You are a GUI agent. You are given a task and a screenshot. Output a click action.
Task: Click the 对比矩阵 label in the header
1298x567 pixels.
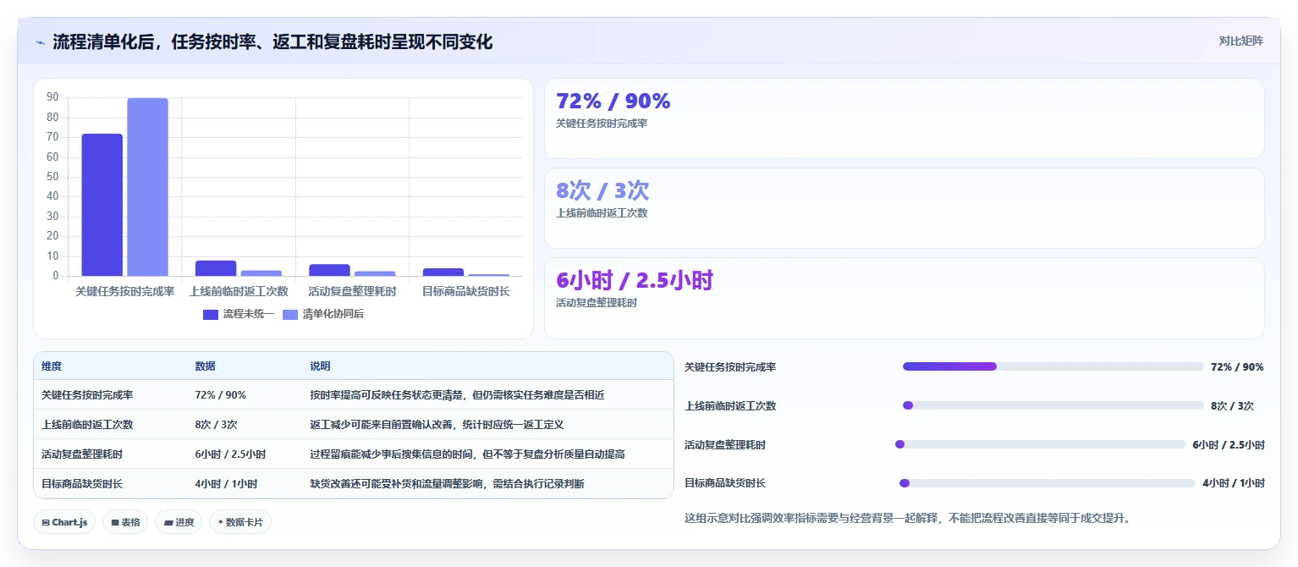[x=1240, y=41]
